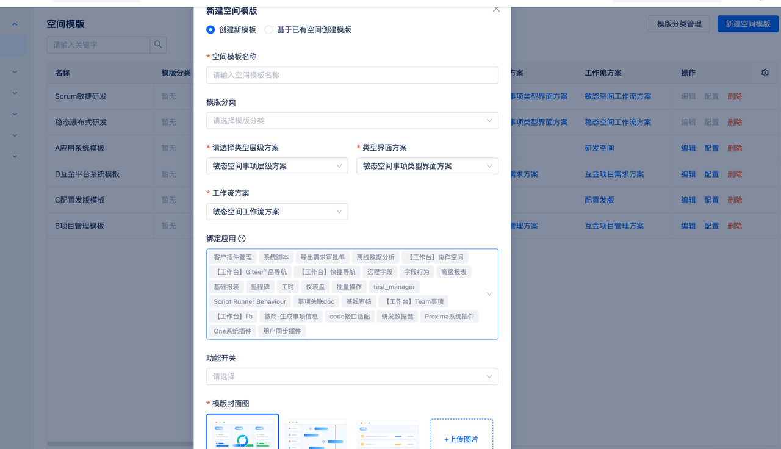Click the +上传图片 upload box

tap(461, 434)
